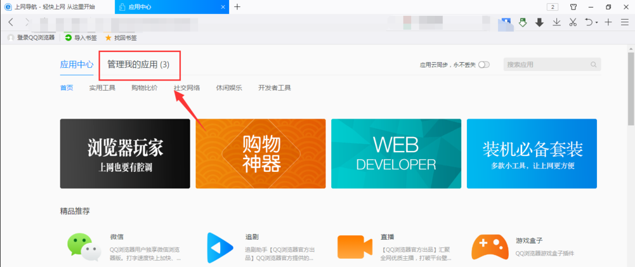Open the 购物神器 banner
Image resolution: width=635 pixels, height=267 pixels.
click(x=260, y=153)
